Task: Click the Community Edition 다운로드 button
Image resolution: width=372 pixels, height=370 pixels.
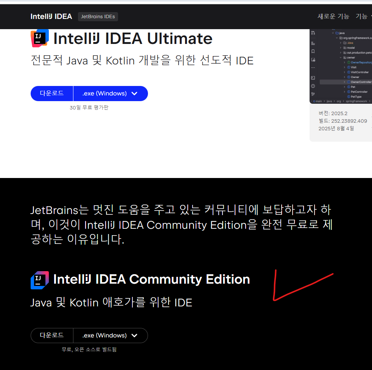Action: click(52, 335)
